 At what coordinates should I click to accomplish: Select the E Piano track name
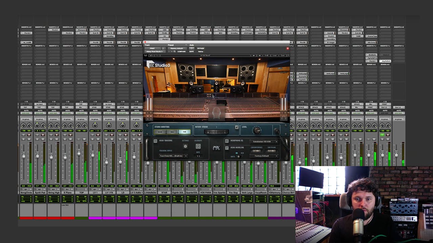(x=68, y=193)
